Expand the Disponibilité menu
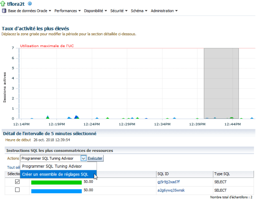256x201 pixels. point(95,11)
